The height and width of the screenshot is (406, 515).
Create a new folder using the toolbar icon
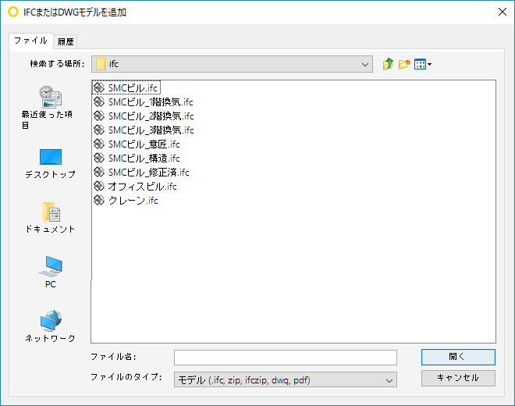click(404, 64)
